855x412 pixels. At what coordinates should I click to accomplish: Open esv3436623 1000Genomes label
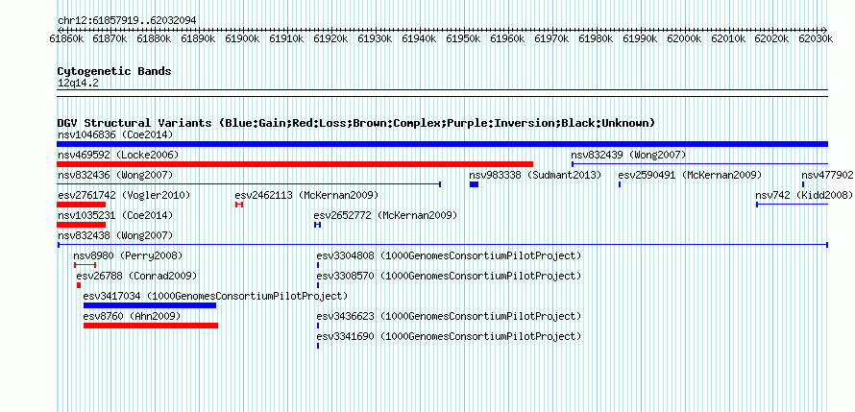pyautogui.click(x=449, y=316)
